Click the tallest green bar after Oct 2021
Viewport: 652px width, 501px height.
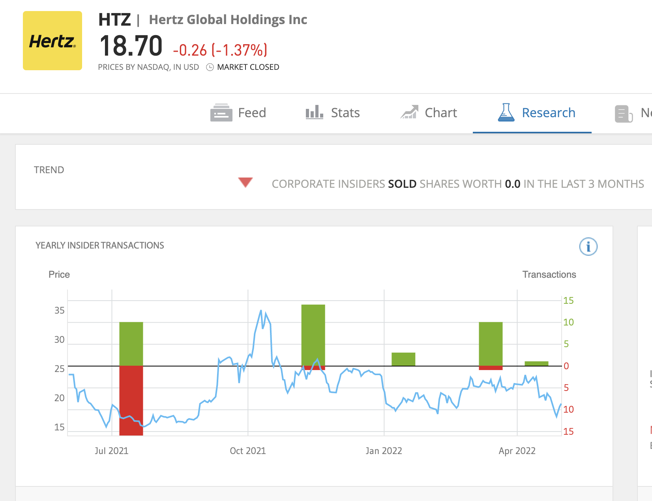(x=313, y=335)
